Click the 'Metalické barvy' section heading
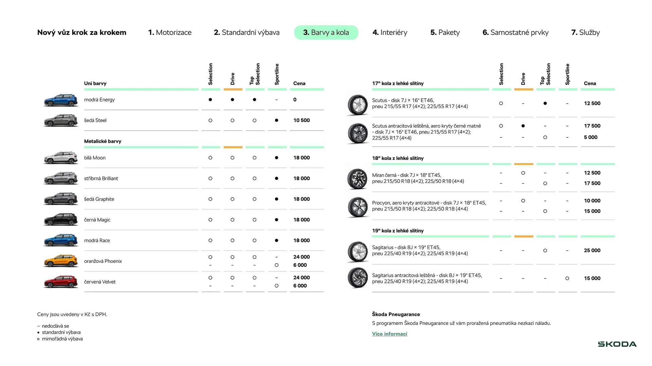The height and width of the screenshot is (366, 652). pos(103,141)
